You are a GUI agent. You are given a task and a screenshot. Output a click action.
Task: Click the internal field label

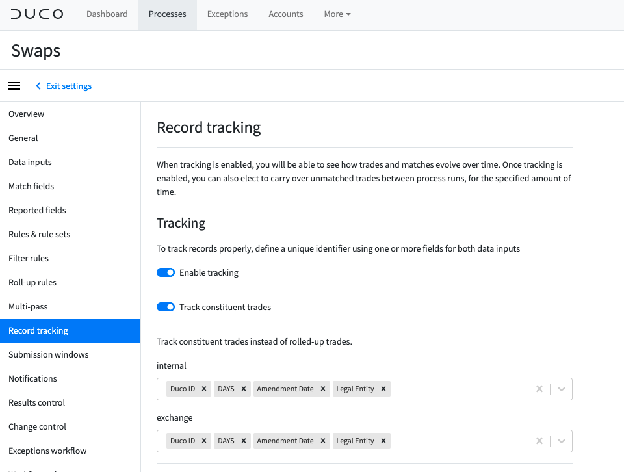tap(172, 365)
